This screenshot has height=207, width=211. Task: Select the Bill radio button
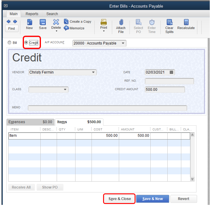9,43
